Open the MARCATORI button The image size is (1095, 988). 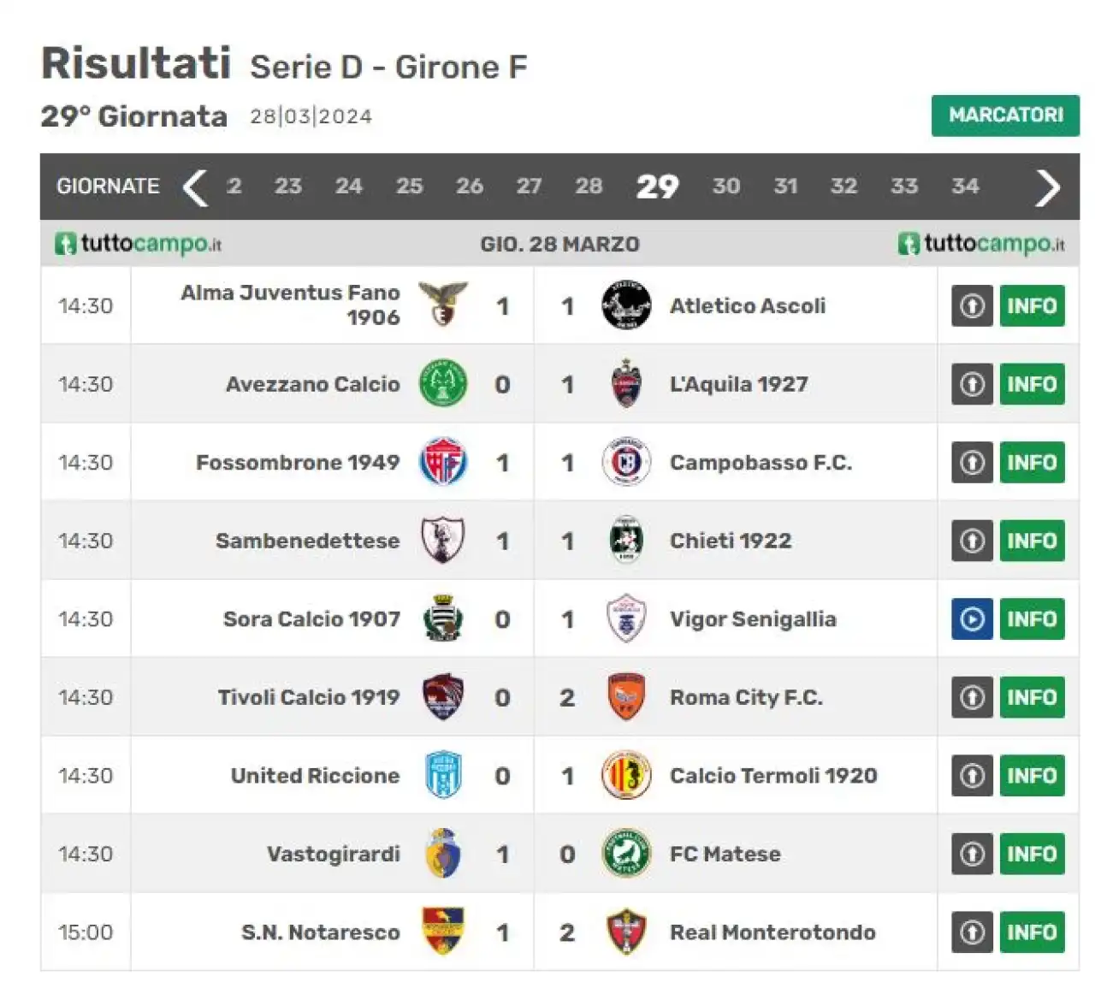(x=1005, y=115)
